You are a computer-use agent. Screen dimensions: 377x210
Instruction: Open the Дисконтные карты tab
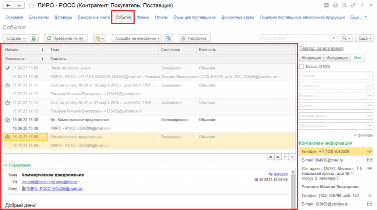pyautogui.click(x=237, y=17)
